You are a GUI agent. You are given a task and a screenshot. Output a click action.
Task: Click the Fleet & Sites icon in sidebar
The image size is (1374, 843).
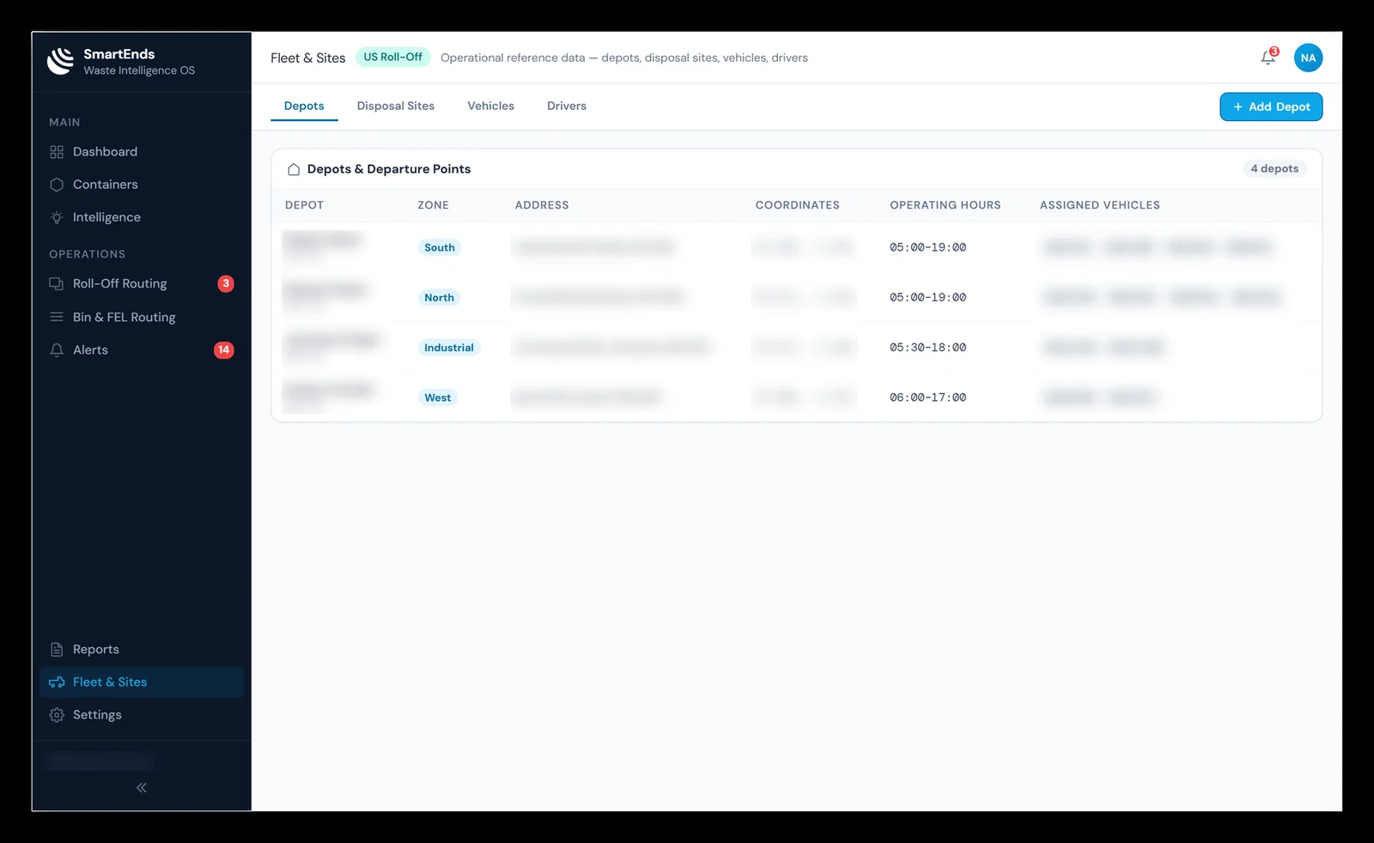coord(57,682)
